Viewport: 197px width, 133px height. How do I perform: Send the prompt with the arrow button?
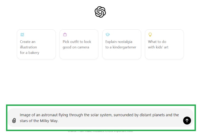(x=187, y=120)
